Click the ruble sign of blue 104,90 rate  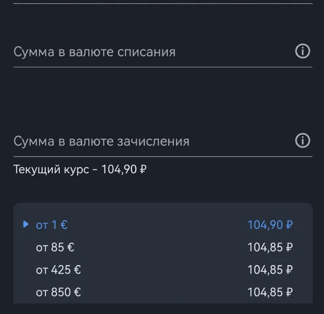click(x=289, y=225)
